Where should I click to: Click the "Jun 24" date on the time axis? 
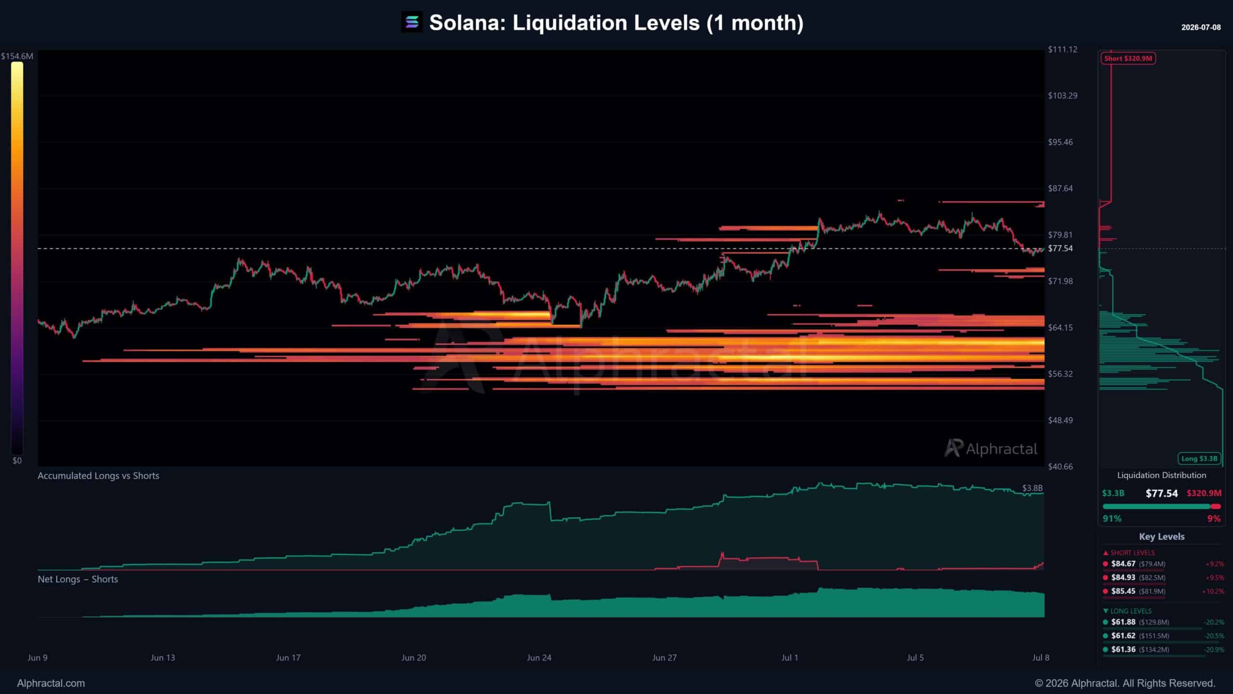(x=539, y=658)
